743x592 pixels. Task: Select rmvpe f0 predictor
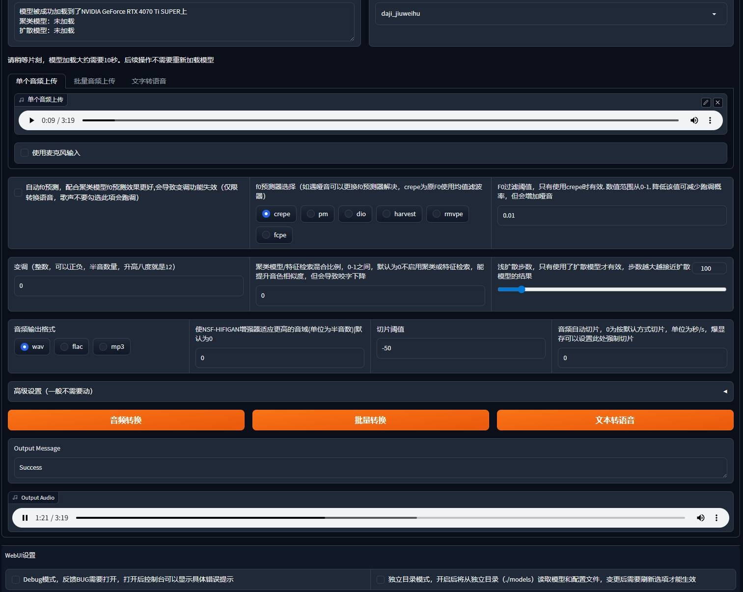(x=447, y=214)
